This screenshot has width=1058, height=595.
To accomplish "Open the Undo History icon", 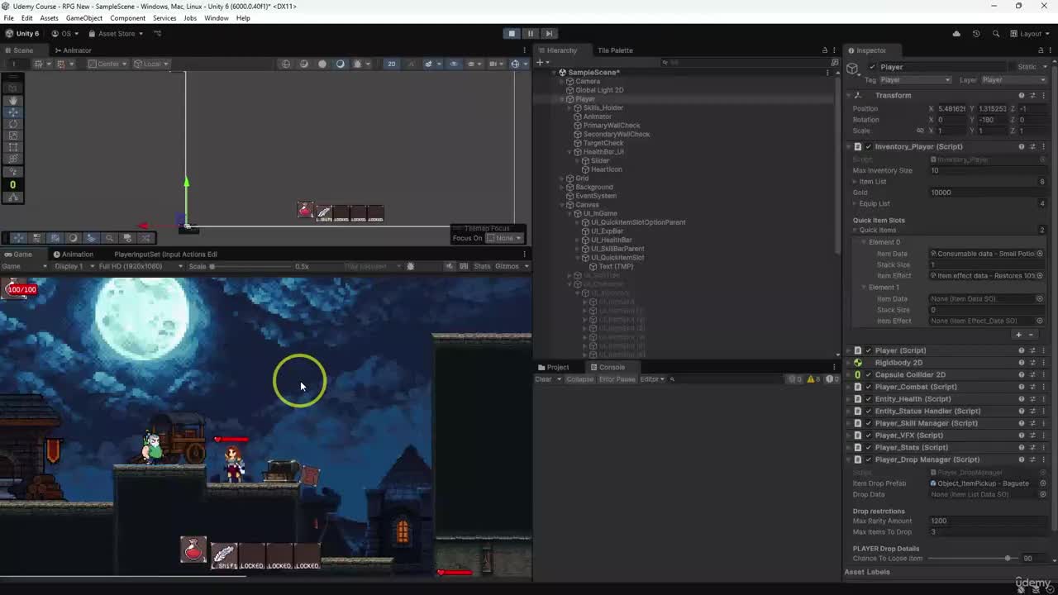I will tap(976, 34).
